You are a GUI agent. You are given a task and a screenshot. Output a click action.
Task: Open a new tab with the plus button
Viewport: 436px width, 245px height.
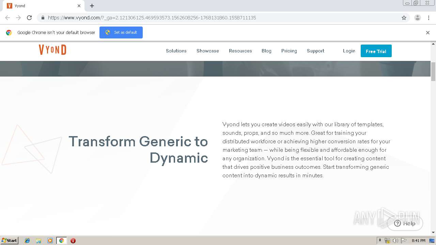point(92,6)
